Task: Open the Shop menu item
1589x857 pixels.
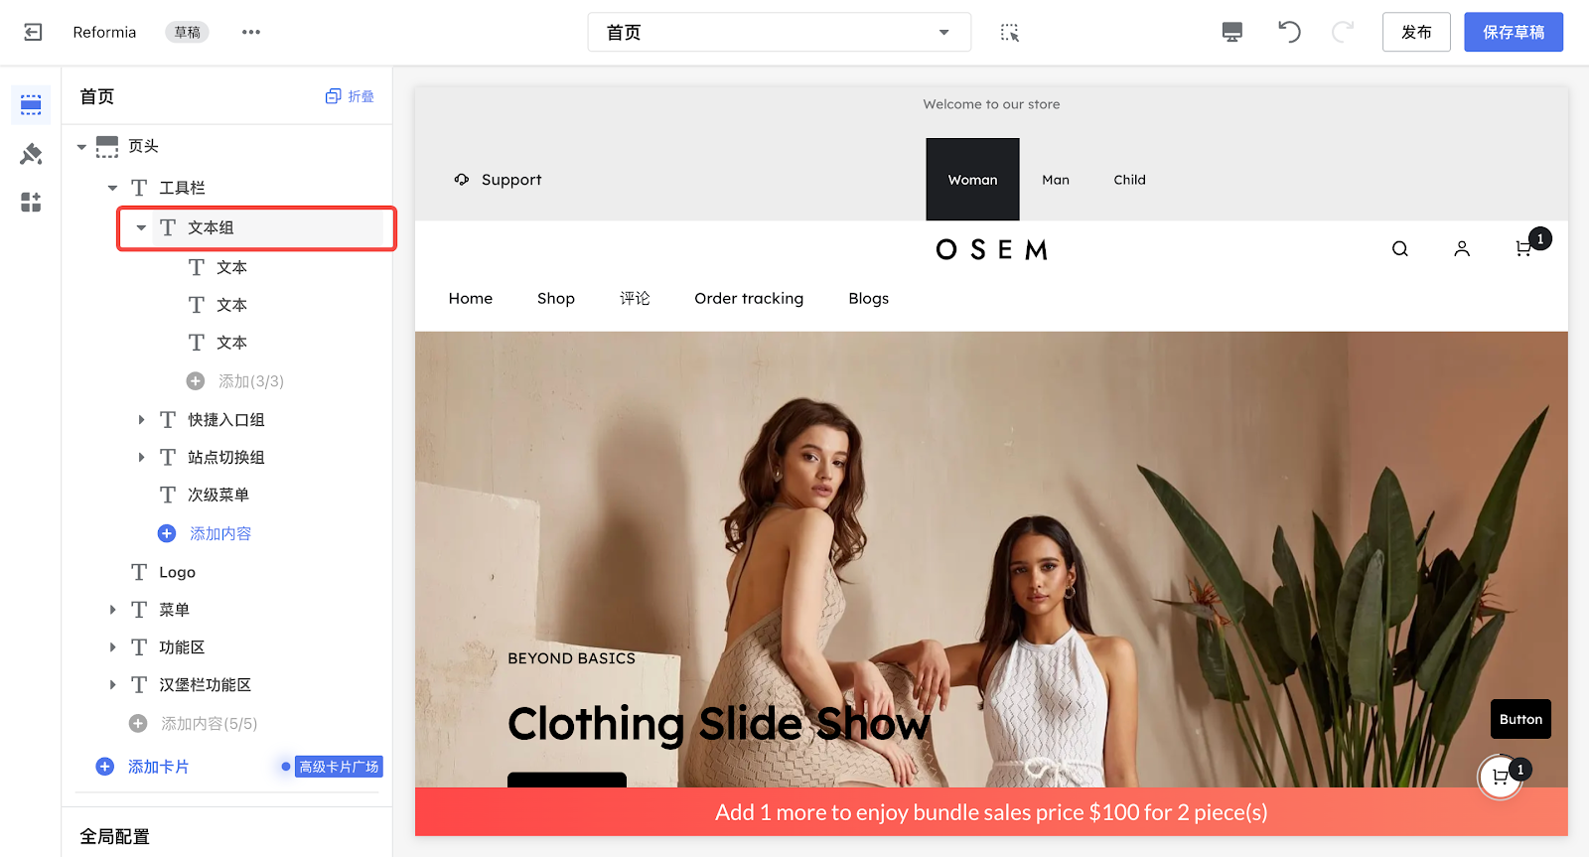Action: point(555,299)
